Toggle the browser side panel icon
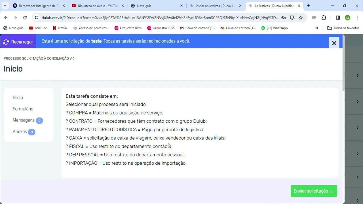Viewport: 363px width, 204px height. click(x=338, y=18)
